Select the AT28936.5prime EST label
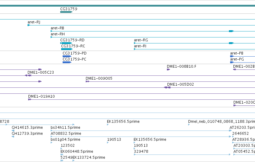Viewport: 255px width, 162px height. (x=243, y=140)
